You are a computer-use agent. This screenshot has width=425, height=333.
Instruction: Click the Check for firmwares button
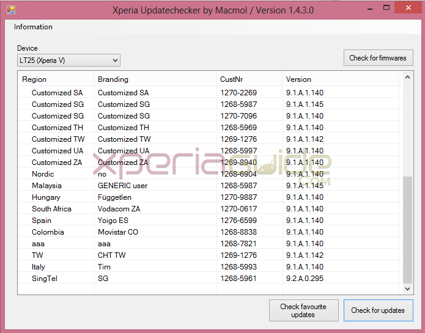(378, 57)
